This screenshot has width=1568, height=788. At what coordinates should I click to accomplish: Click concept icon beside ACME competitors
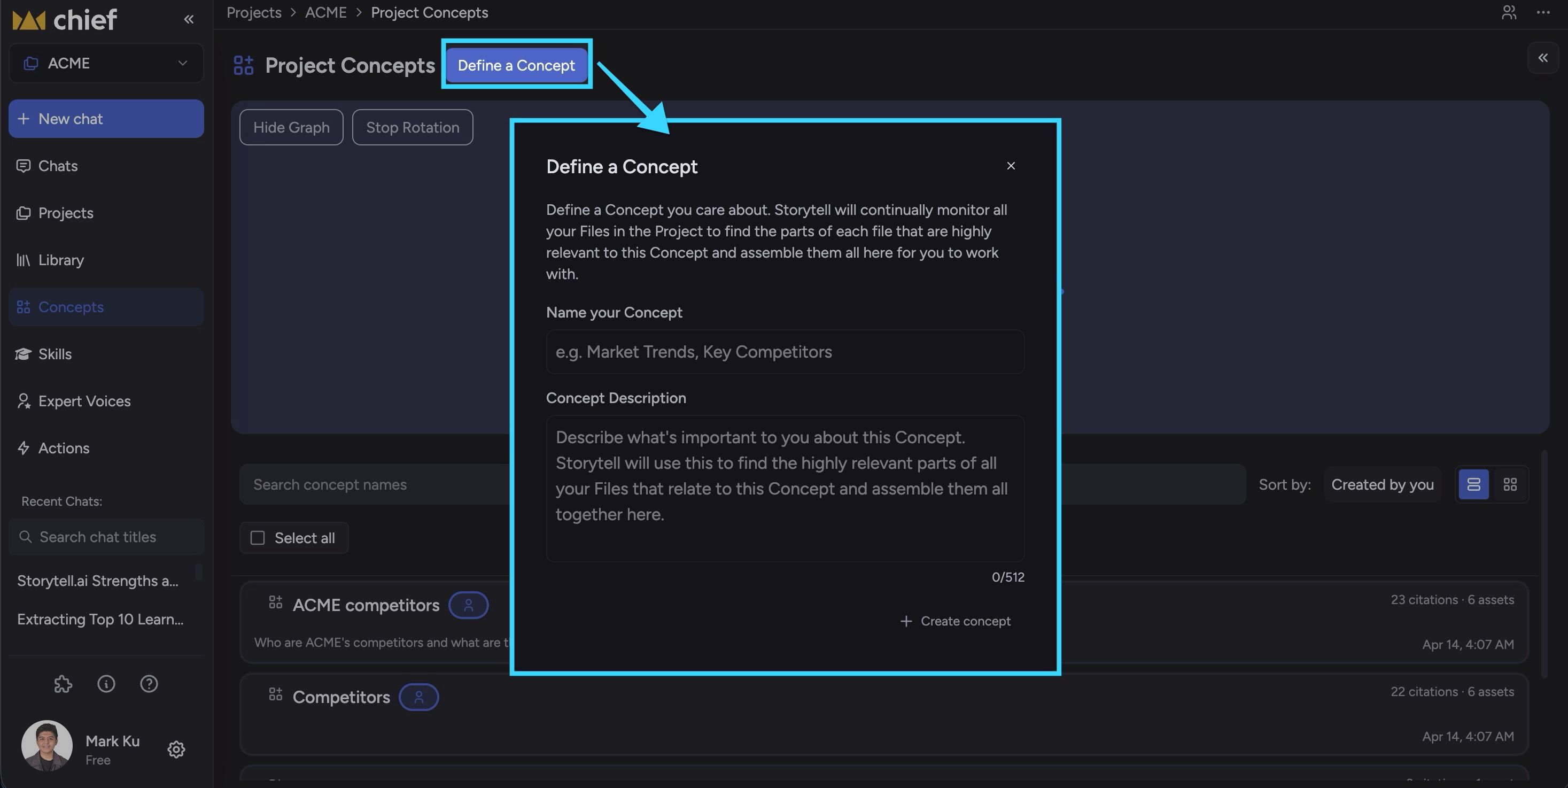[276, 602]
